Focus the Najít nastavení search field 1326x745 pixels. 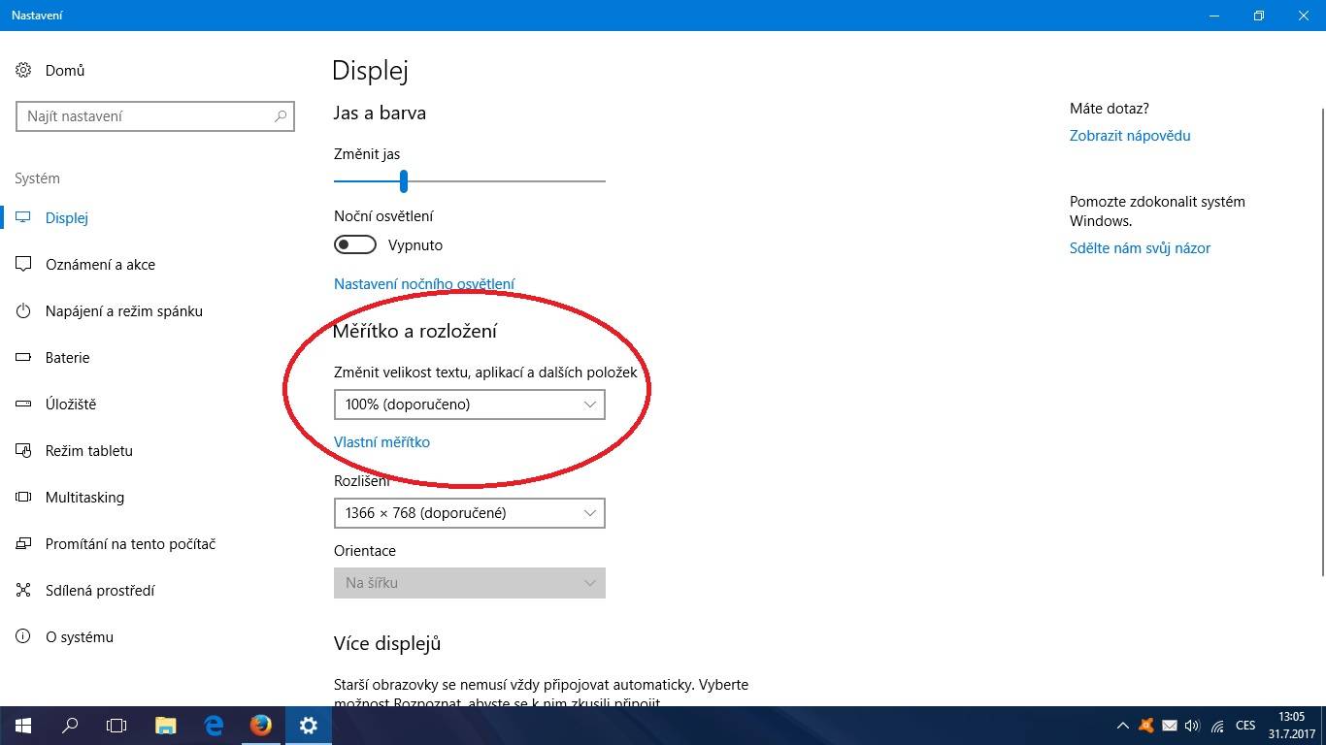[155, 116]
